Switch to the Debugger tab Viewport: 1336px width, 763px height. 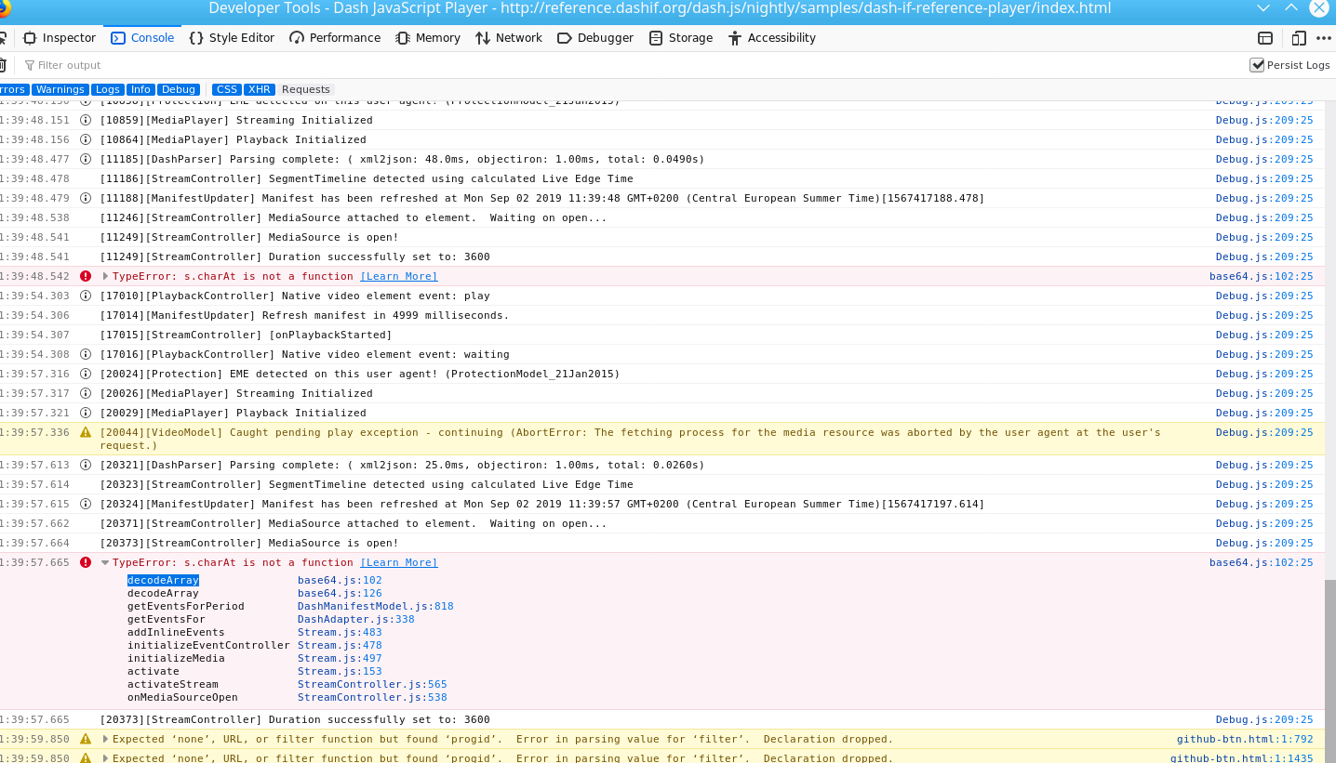(x=595, y=38)
